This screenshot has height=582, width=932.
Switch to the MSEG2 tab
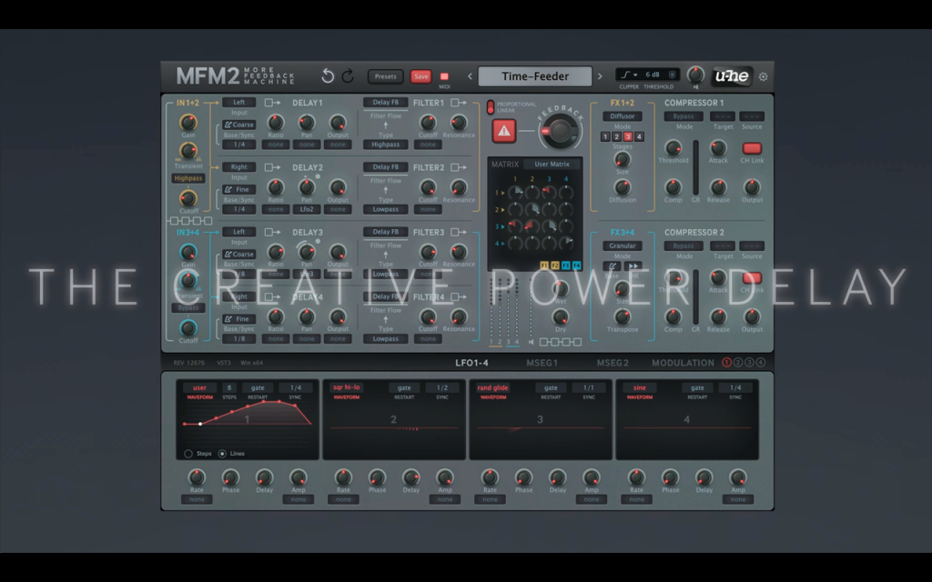[x=613, y=363]
